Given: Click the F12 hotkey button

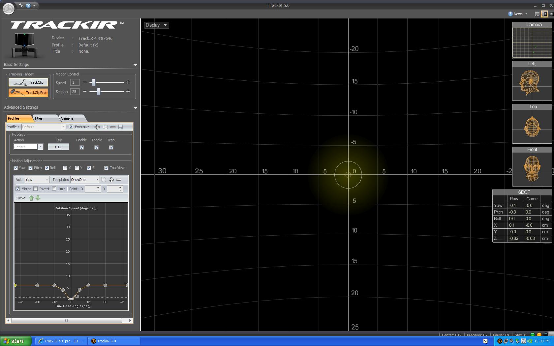Looking at the screenshot, I should tap(58, 147).
